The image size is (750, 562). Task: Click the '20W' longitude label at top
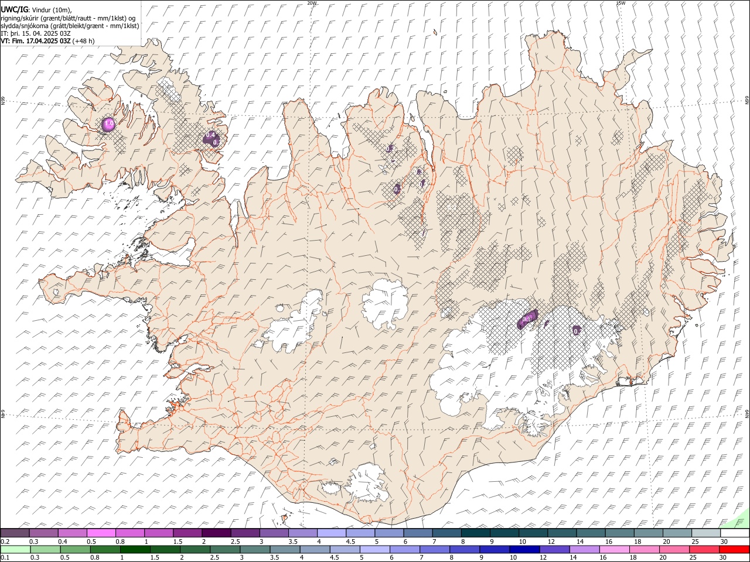pos(312,3)
